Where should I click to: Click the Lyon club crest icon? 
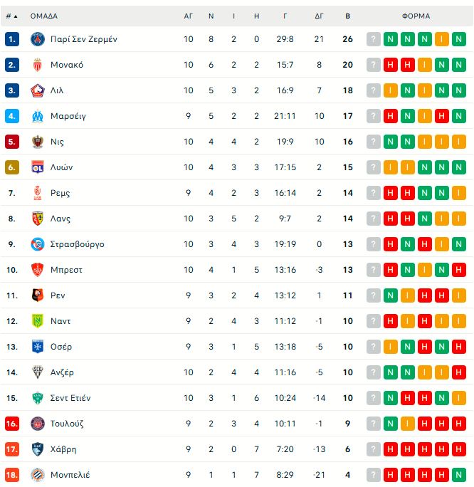[38, 167]
